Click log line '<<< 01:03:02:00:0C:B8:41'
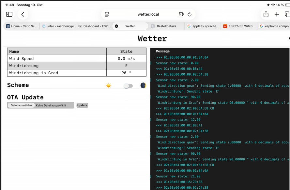The width and height of the screenshot is (290, 190). tap(179, 125)
